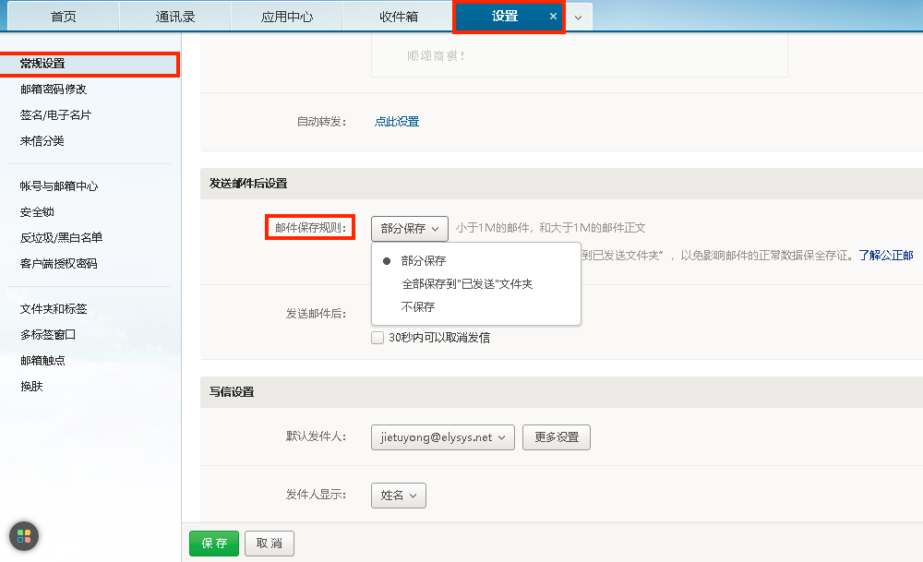The width and height of the screenshot is (923, 562).
Task: Open the 发件人显示 姓名 dropdown
Action: click(398, 495)
